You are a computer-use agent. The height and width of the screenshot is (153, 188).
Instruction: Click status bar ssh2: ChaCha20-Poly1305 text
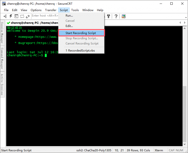[94, 150]
